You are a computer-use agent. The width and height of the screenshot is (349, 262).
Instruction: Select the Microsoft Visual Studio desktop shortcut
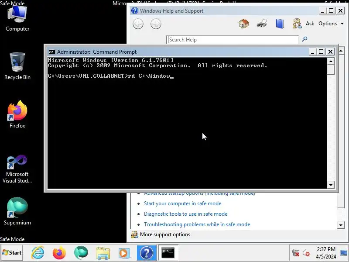(x=17, y=169)
